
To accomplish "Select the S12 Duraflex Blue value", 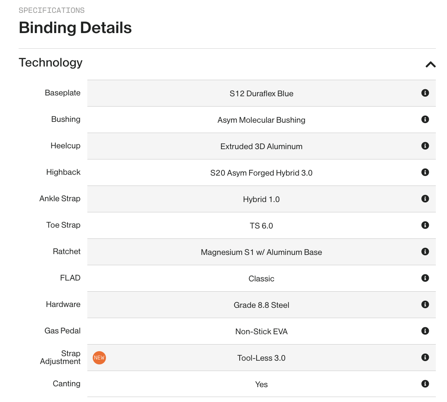I will tap(261, 94).
